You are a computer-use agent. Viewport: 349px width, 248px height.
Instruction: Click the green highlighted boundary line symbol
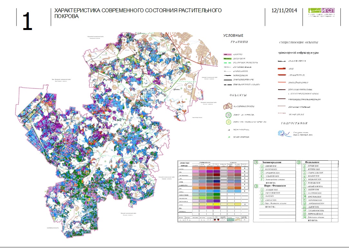coord(228,59)
